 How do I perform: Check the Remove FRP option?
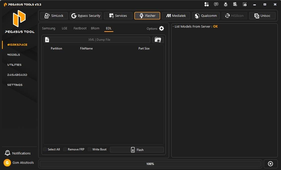point(65,149)
